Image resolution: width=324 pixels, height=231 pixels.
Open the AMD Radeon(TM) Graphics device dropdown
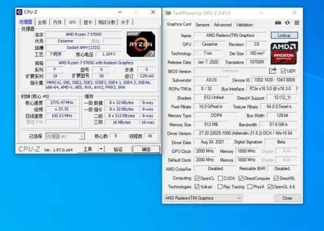[x=203, y=198]
